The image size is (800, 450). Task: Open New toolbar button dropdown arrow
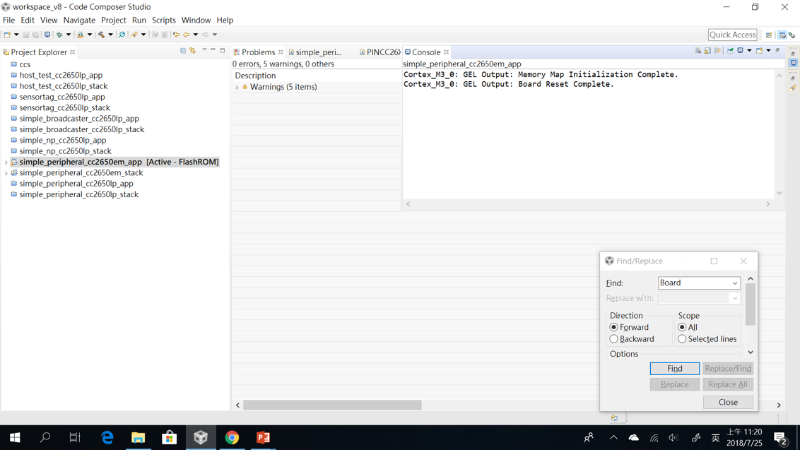pos(16,35)
